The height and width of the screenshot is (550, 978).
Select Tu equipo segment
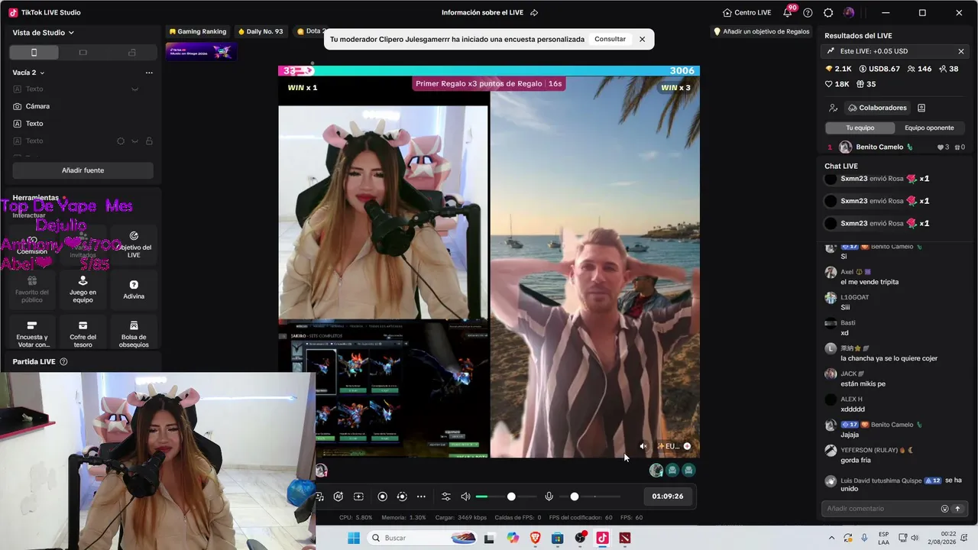860,128
